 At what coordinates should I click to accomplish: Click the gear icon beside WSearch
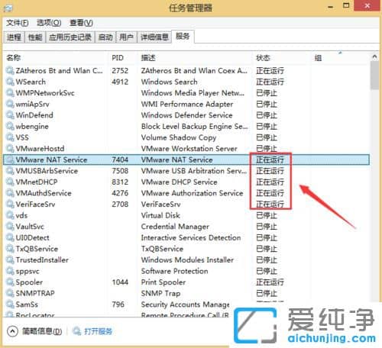tap(10, 82)
